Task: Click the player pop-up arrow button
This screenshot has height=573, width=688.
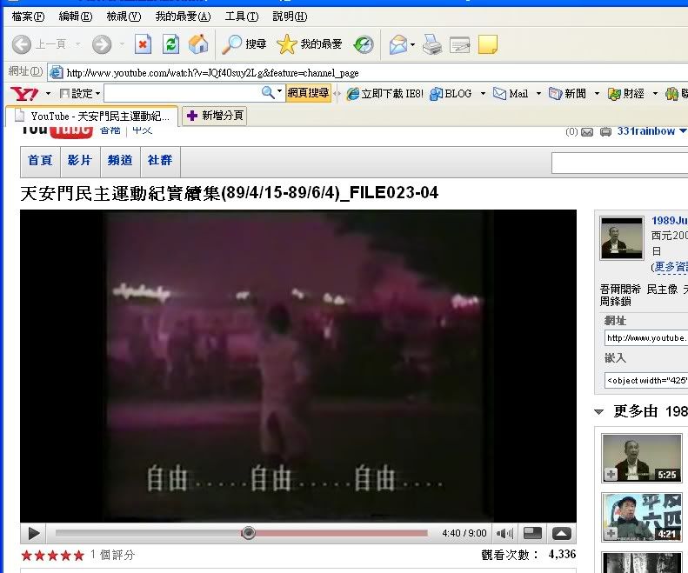Action: [x=562, y=534]
